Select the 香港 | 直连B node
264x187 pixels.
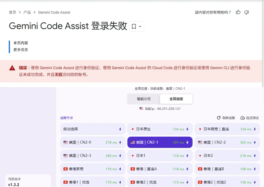pyautogui.click(x=227, y=169)
